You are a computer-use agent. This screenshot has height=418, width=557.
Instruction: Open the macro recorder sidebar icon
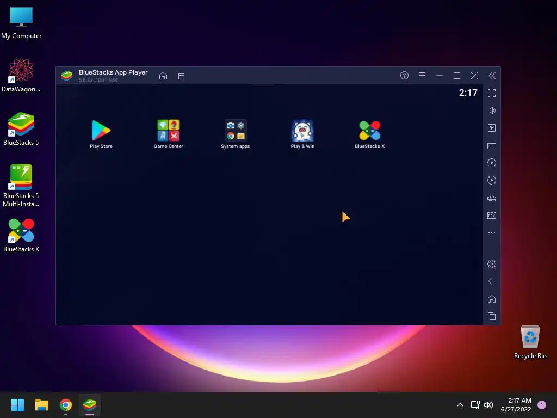(492, 163)
